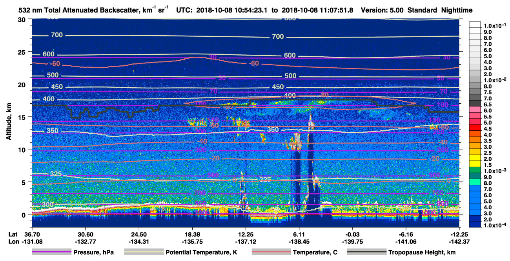510x261 pixels.
Task: Select the 'Tropopause Height, km' legend label
Action: pyautogui.click(x=422, y=252)
